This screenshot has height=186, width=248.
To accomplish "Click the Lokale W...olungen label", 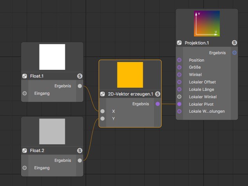I will [x=207, y=111].
